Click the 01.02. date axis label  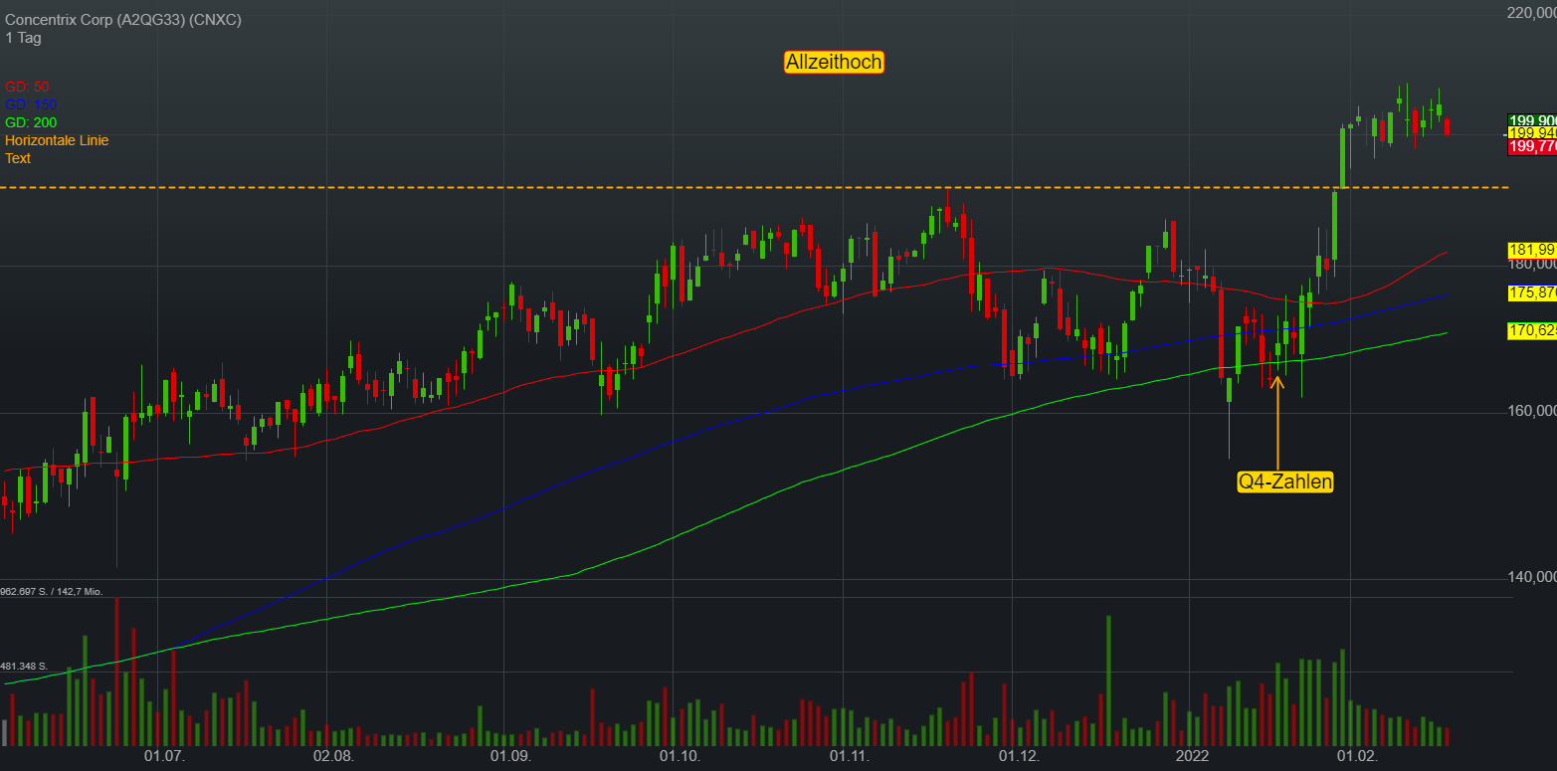point(1359,757)
